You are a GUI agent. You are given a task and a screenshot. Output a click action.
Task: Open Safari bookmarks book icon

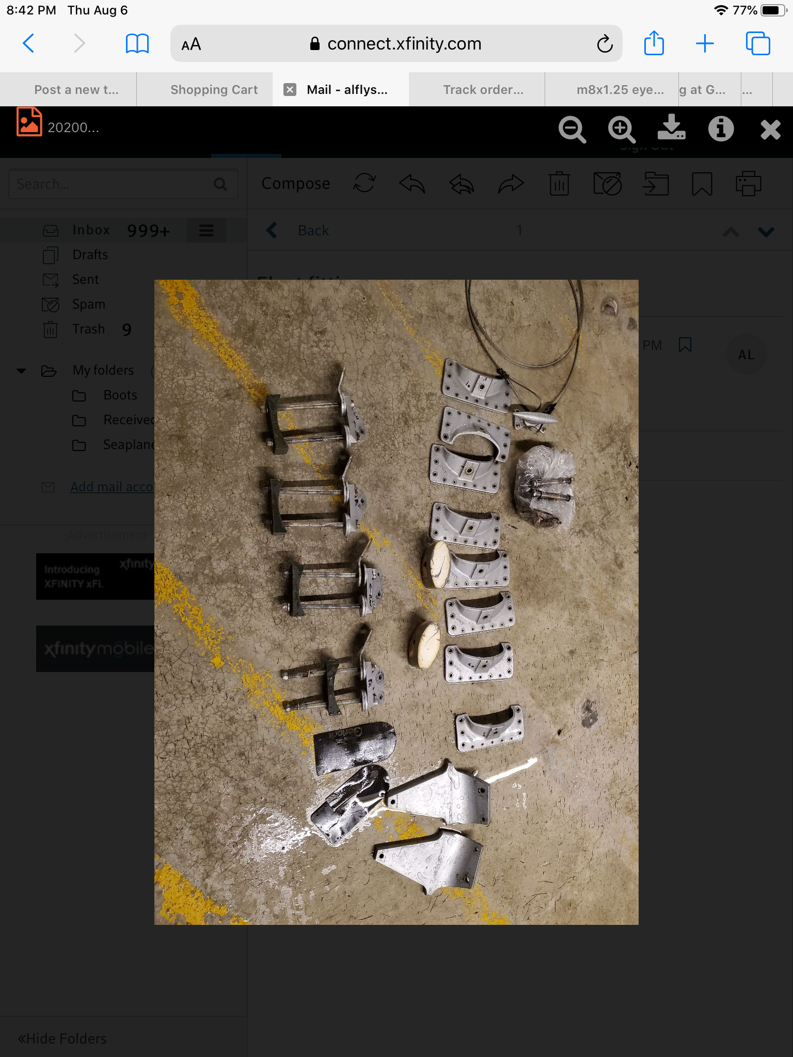pos(137,44)
